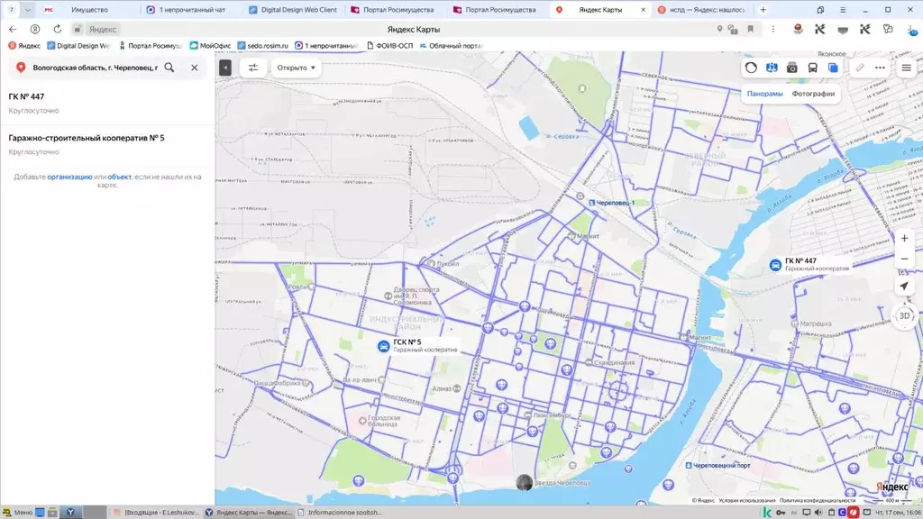Switch to the нспд — Яндекс tab
The width and height of the screenshot is (923, 519).
point(701,9)
